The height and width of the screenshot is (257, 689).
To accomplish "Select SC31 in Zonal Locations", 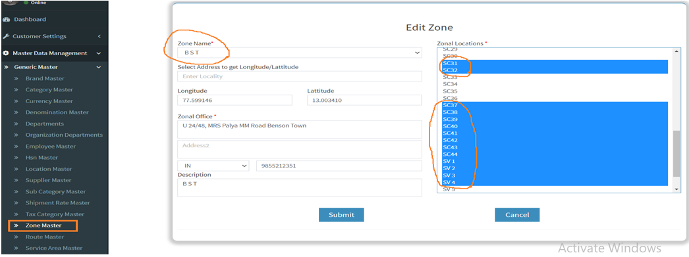I will pyautogui.click(x=555, y=63).
